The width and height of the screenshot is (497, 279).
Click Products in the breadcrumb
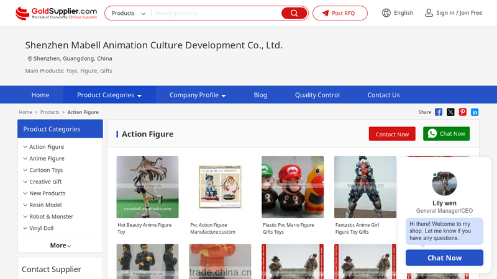coord(50,112)
